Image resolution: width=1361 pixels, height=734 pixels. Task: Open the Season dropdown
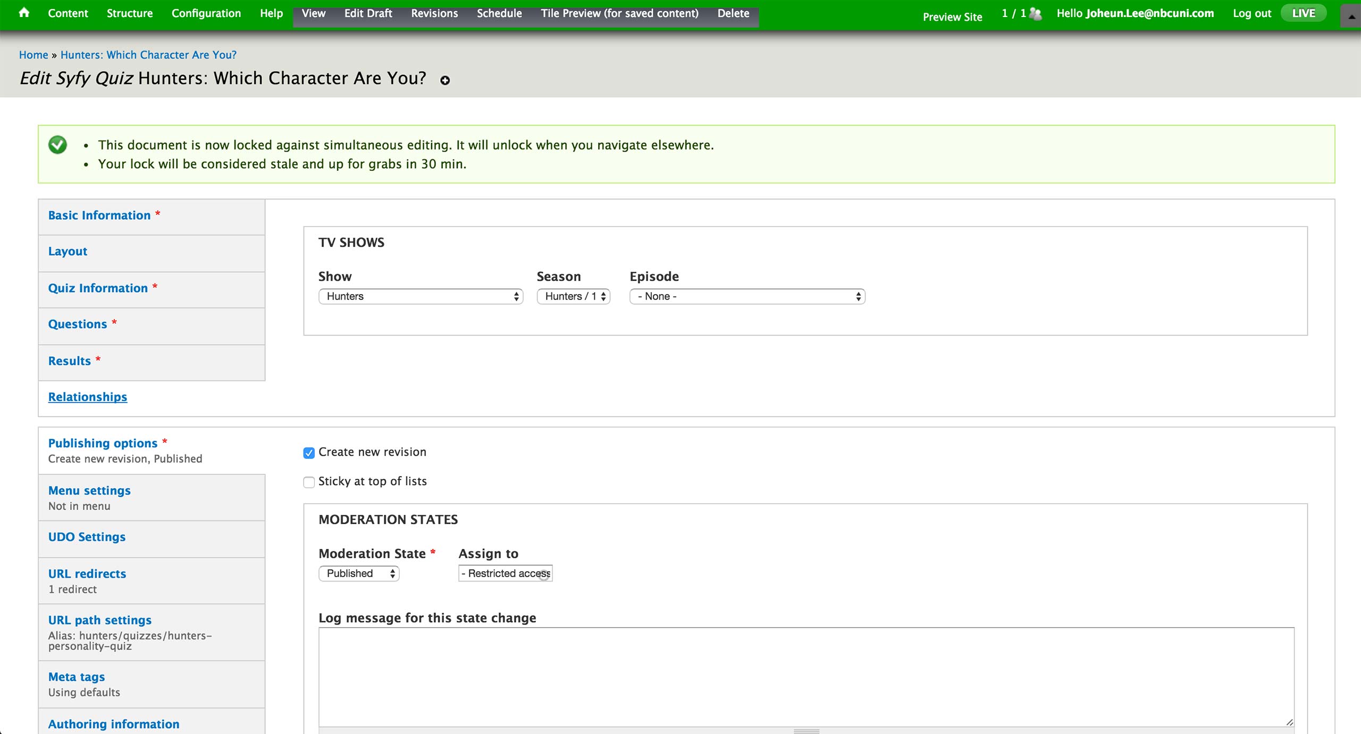pos(573,296)
